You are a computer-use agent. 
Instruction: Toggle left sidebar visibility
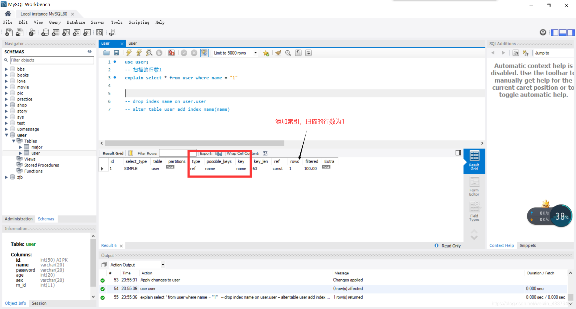(x=555, y=32)
